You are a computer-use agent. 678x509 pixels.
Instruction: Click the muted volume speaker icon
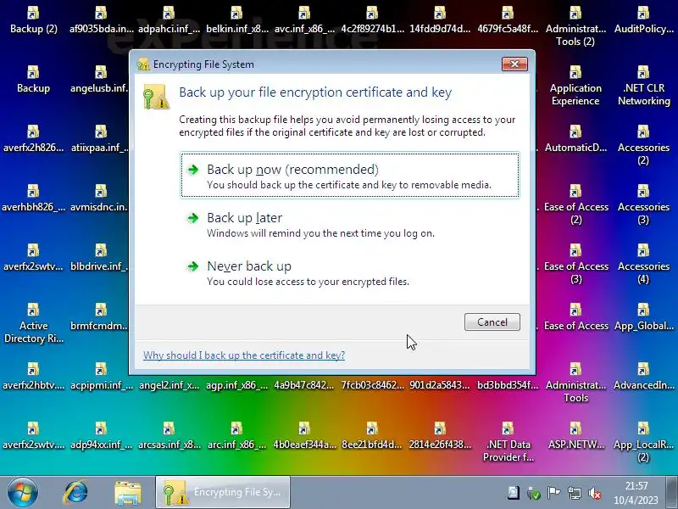coord(595,493)
